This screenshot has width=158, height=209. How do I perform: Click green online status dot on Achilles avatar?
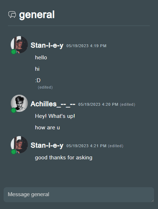pos(14,110)
